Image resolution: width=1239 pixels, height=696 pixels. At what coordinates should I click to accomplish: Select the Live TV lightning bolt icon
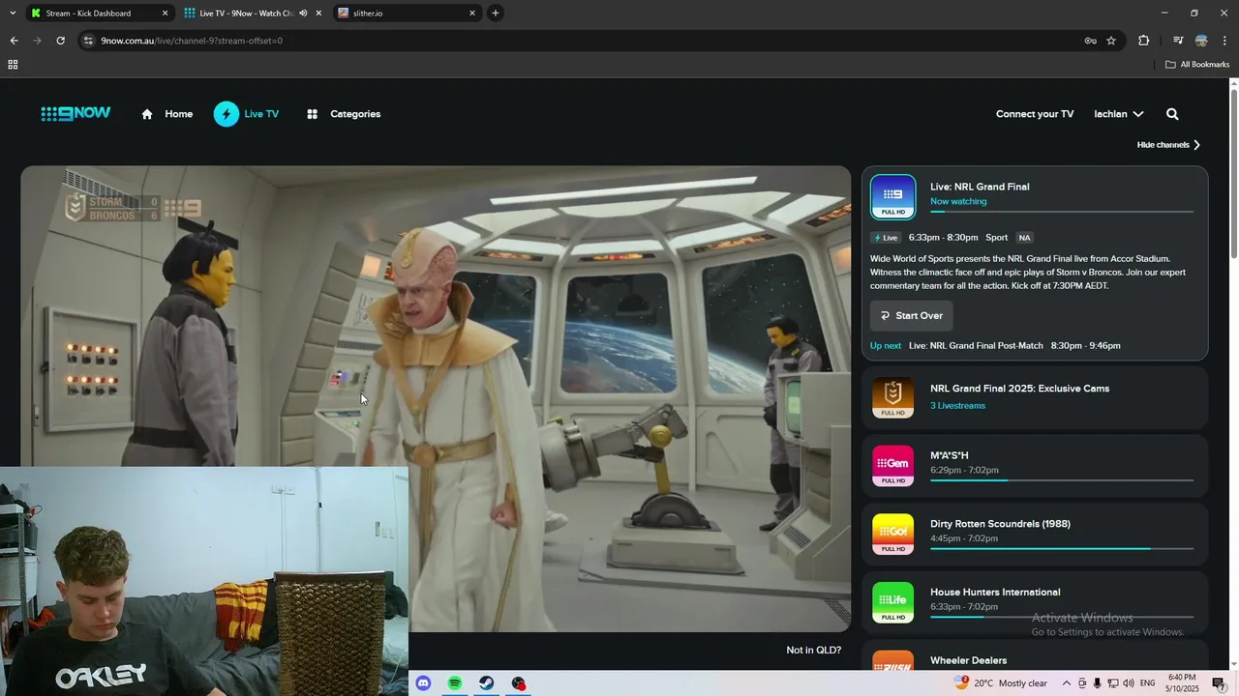coord(227,114)
